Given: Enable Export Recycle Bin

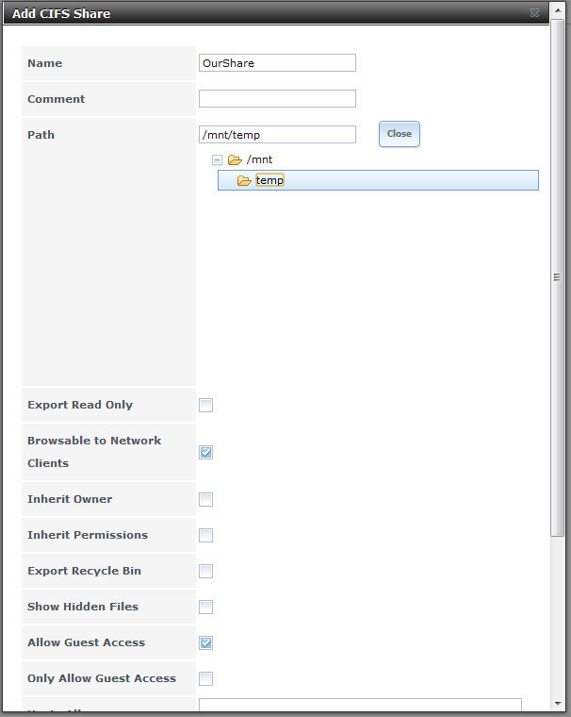Looking at the screenshot, I should (x=205, y=571).
